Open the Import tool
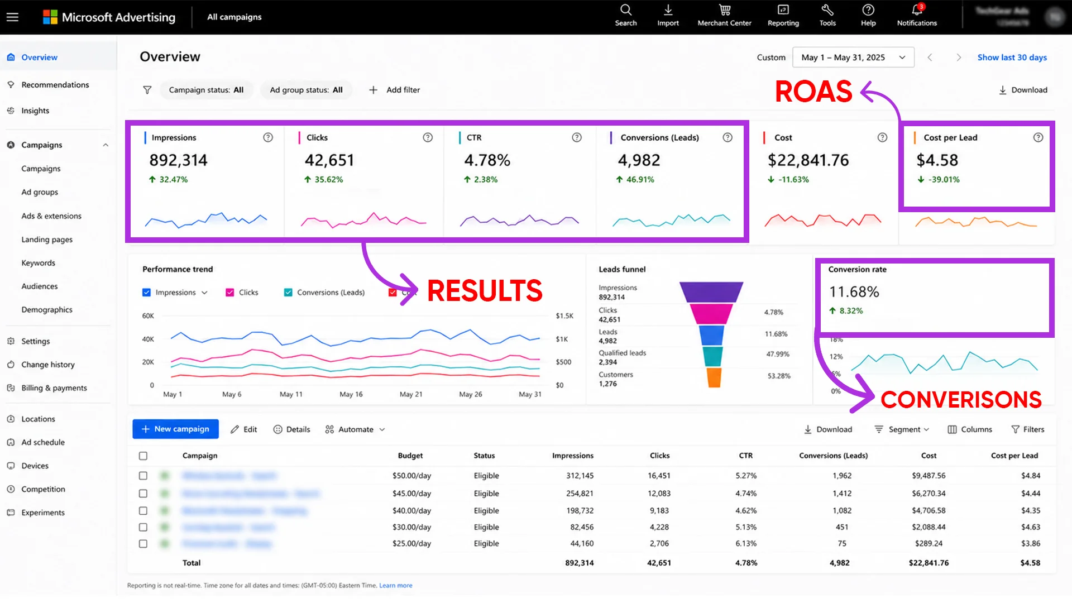This screenshot has width=1072, height=603. (x=668, y=16)
